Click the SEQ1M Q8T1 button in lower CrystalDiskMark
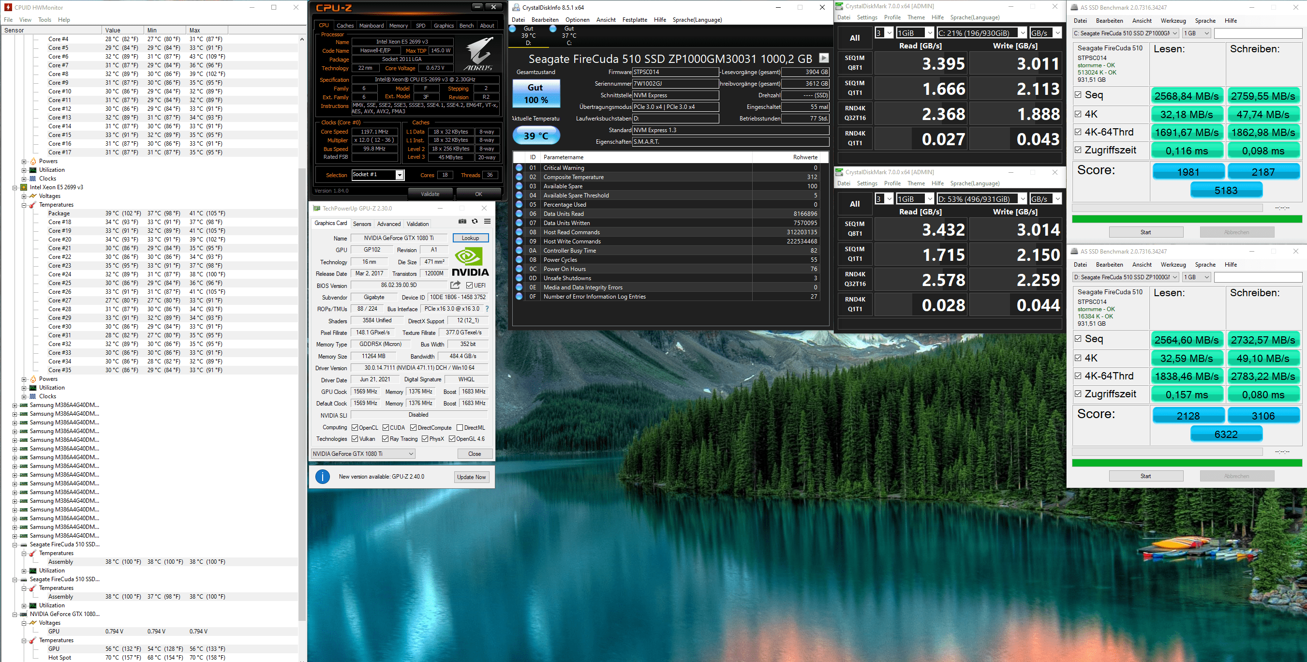Image resolution: width=1307 pixels, height=662 pixels. point(855,228)
